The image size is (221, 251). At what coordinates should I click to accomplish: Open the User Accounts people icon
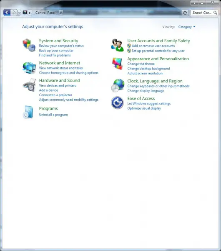(118, 45)
